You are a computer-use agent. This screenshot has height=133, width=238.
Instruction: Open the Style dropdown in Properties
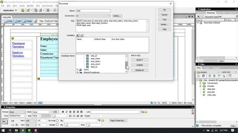click(x=41, y=112)
